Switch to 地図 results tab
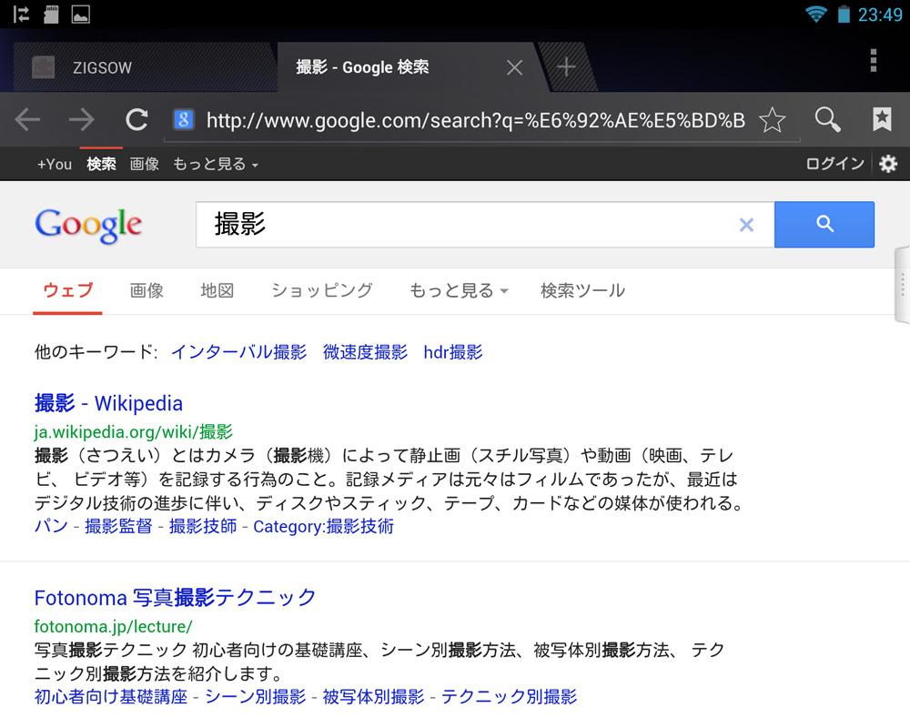Viewport: 910px width, 728px height. pyautogui.click(x=217, y=290)
